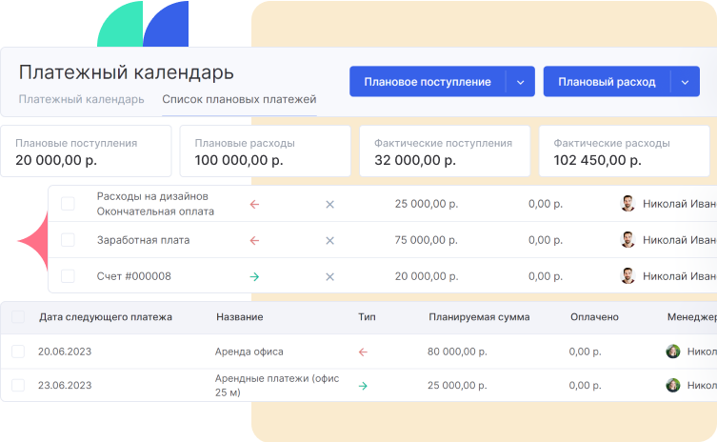This screenshot has width=717, height=442.
Task: Click the X icon in Счет #000008 row
Action: click(329, 276)
